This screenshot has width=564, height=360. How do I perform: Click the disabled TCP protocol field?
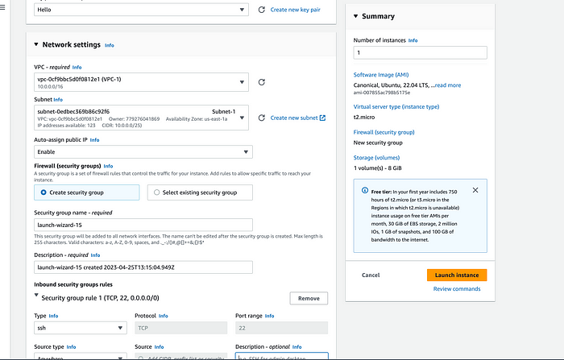(x=181, y=328)
